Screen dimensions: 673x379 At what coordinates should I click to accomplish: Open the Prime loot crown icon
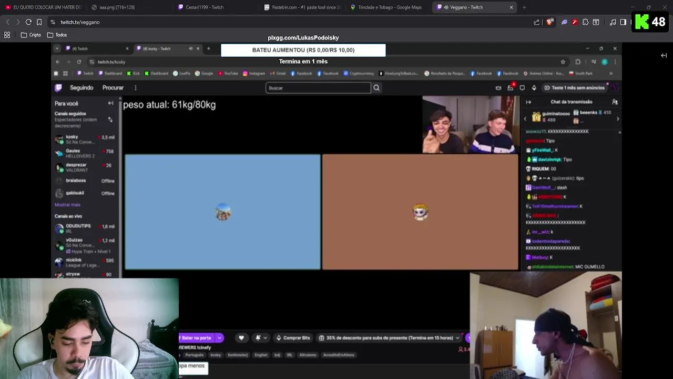[498, 88]
